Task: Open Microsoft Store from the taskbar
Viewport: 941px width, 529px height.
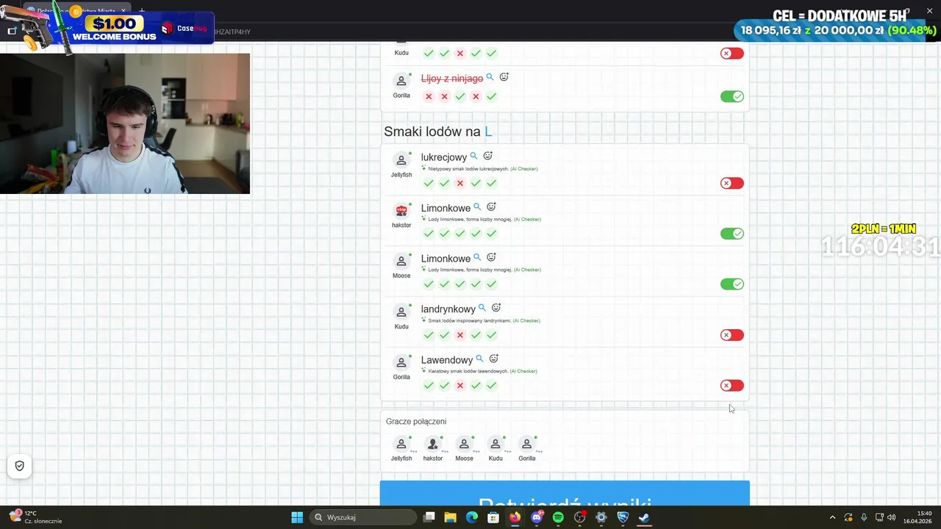Action: coord(493,517)
